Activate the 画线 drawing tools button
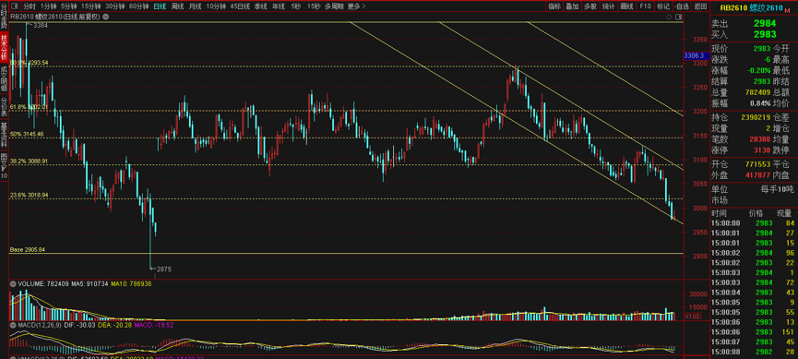Viewport: 798px width, 359px height. 626,6
